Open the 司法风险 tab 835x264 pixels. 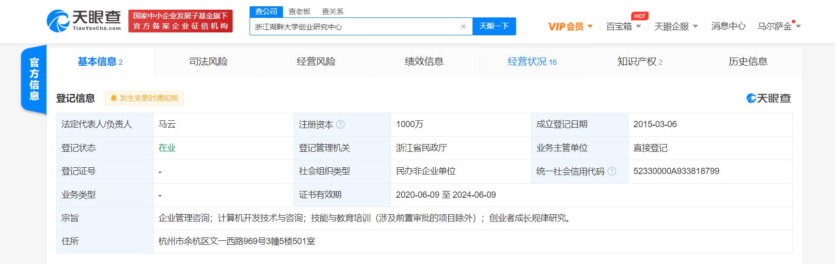point(208,61)
